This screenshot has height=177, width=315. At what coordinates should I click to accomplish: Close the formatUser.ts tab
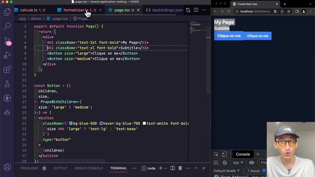[x=100, y=10]
